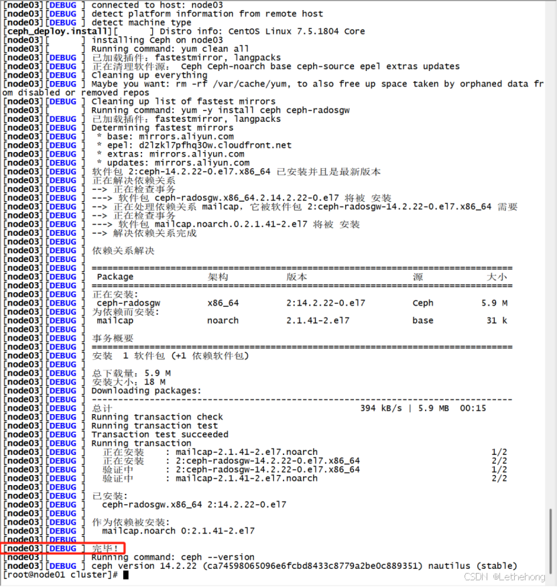Click 'Downloading packages:' line
557x587 pixels.
(x=146, y=391)
